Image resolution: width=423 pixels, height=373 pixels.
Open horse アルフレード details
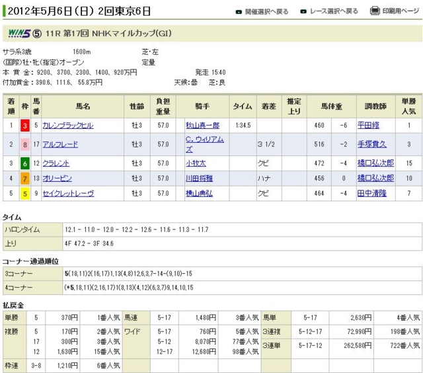60,144
